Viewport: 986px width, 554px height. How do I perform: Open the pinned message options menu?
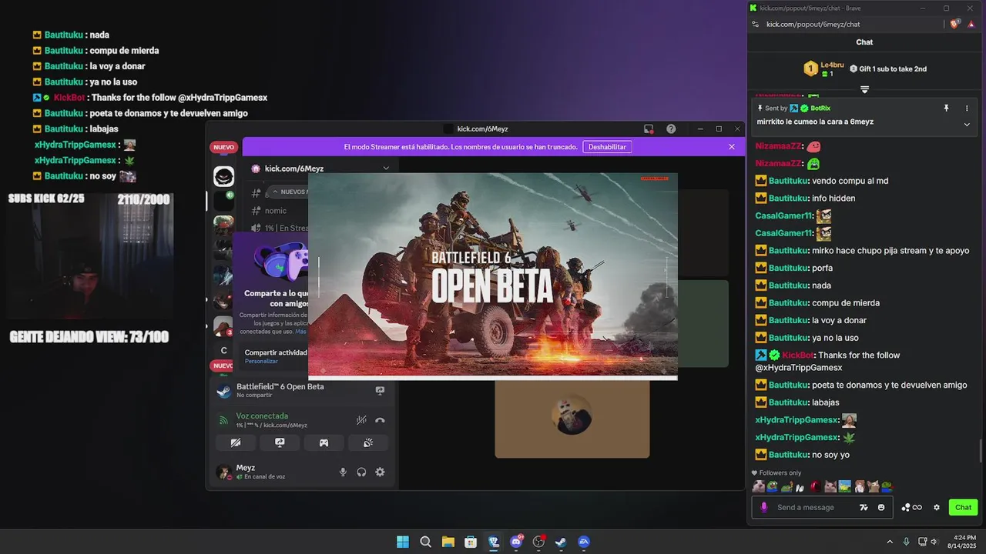click(x=967, y=108)
